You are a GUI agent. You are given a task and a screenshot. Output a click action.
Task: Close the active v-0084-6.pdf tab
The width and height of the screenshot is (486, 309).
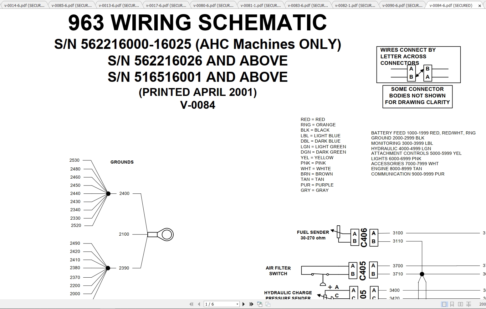click(x=480, y=5)
